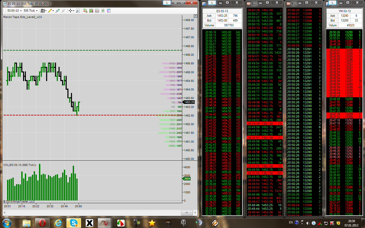Select the YM Volume value 49323
Image resolution: width=365 pixels, height=228 pixels.
pos(351,25)
